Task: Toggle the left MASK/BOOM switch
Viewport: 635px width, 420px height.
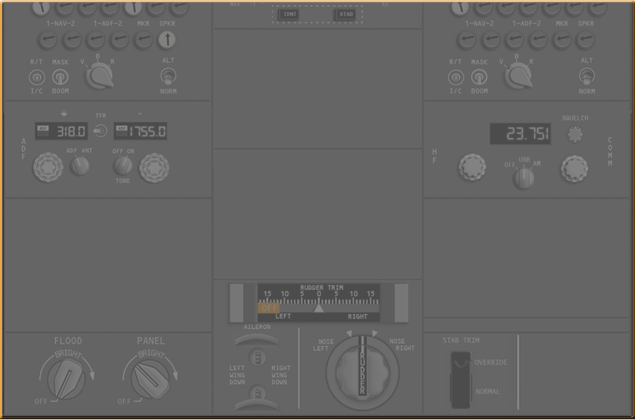Action: tap(61, 77)
